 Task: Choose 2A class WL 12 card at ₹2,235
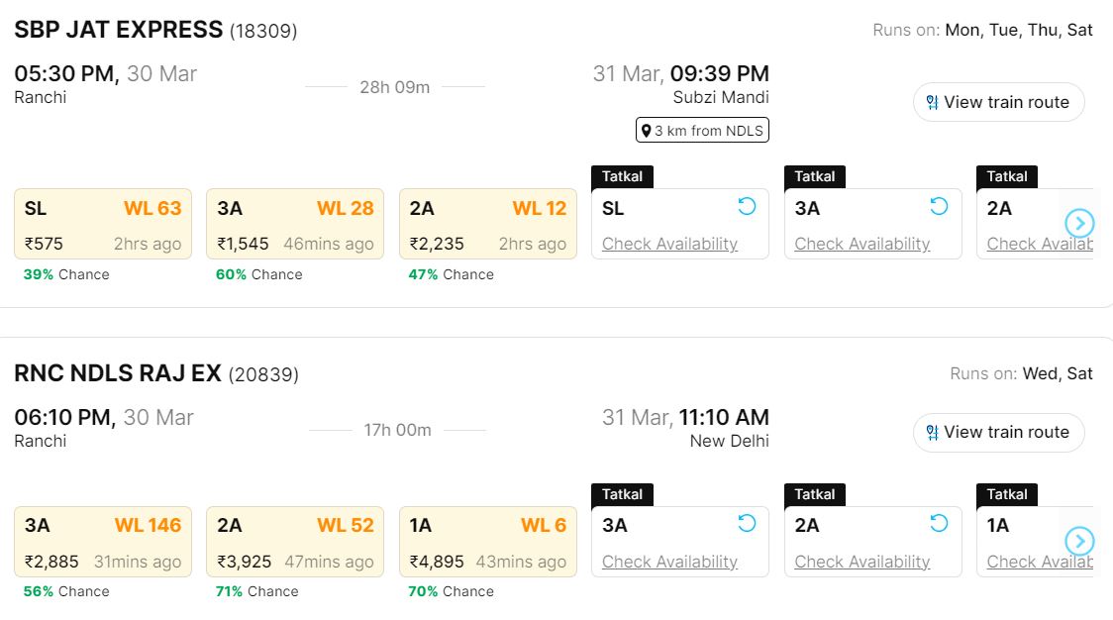(x=487, y=225)
